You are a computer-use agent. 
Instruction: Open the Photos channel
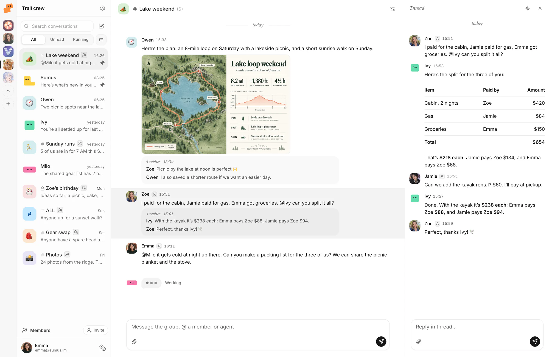tap(64, 258)
